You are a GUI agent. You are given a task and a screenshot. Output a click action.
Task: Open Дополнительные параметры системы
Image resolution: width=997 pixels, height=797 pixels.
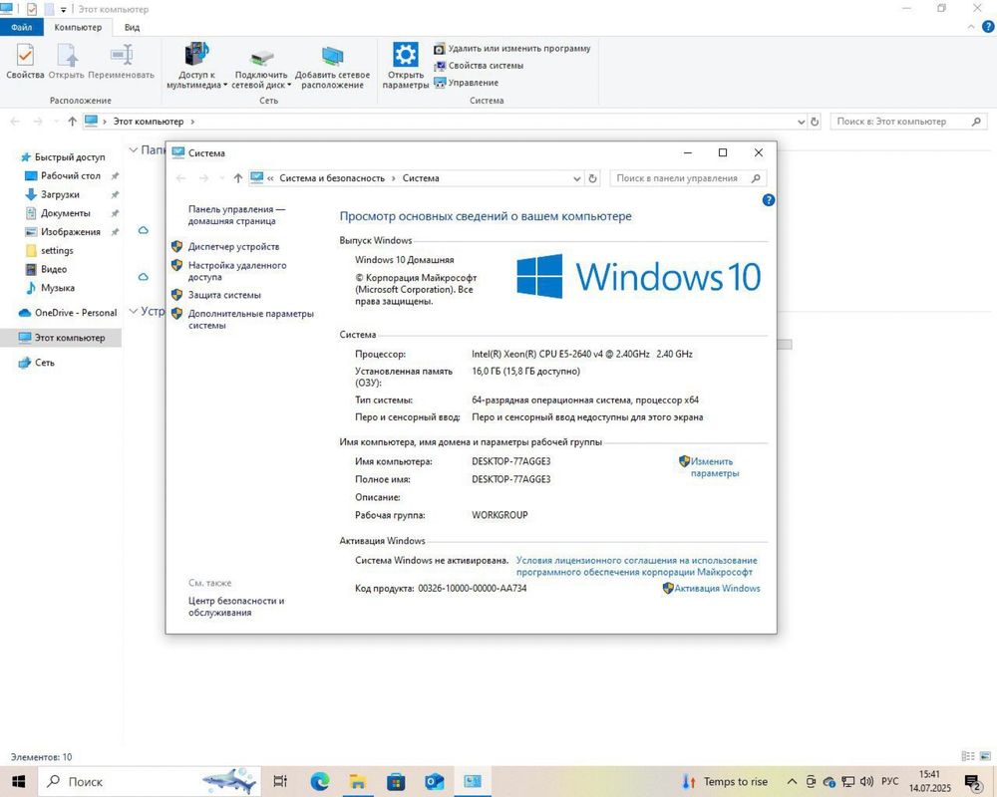250,319
